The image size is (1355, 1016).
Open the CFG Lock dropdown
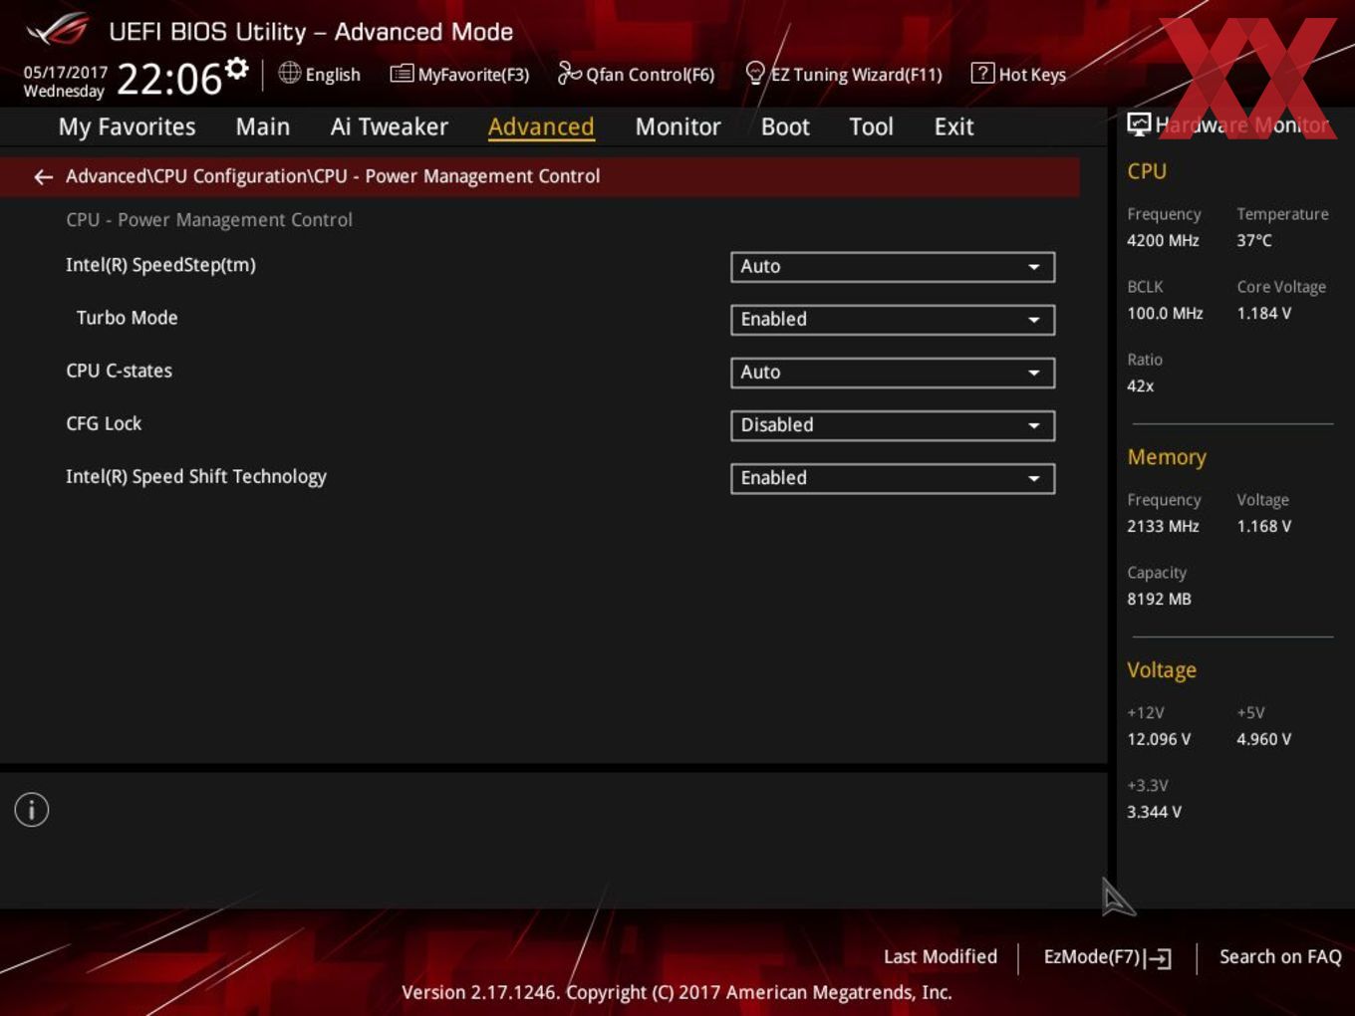(x=893, y=425)
